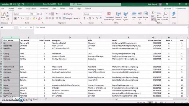The height and width of the screenshot is (106, 189).
Task: Switch to the Formulas tab
Action: [x=44, y=9]
